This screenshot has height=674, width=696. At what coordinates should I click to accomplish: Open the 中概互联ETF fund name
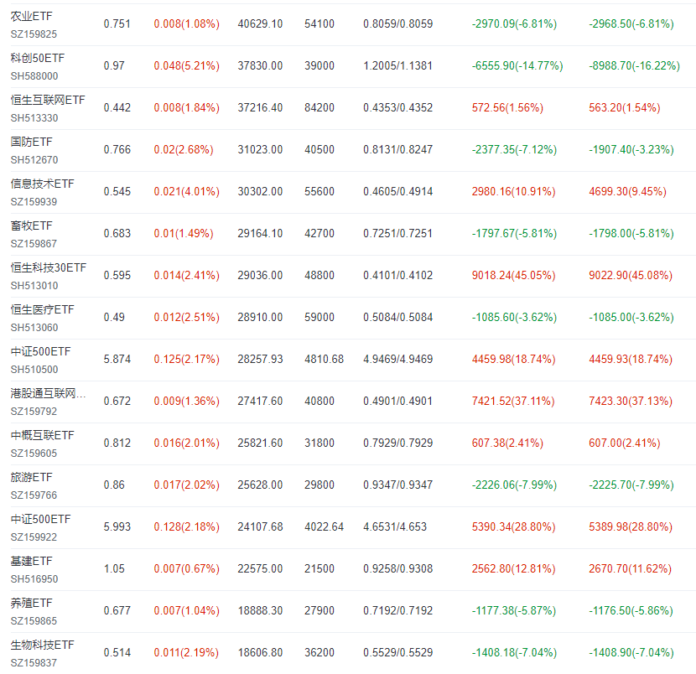point(43,436)
